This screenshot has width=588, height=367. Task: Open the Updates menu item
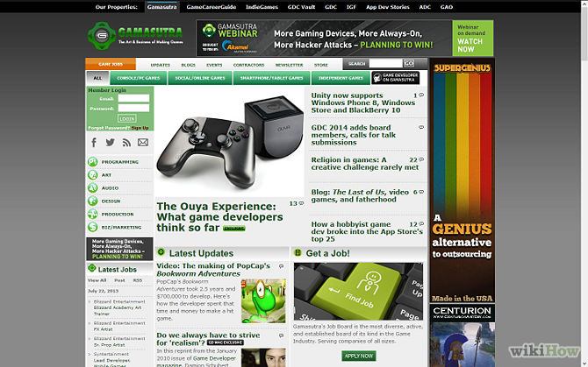pos(160,65)
